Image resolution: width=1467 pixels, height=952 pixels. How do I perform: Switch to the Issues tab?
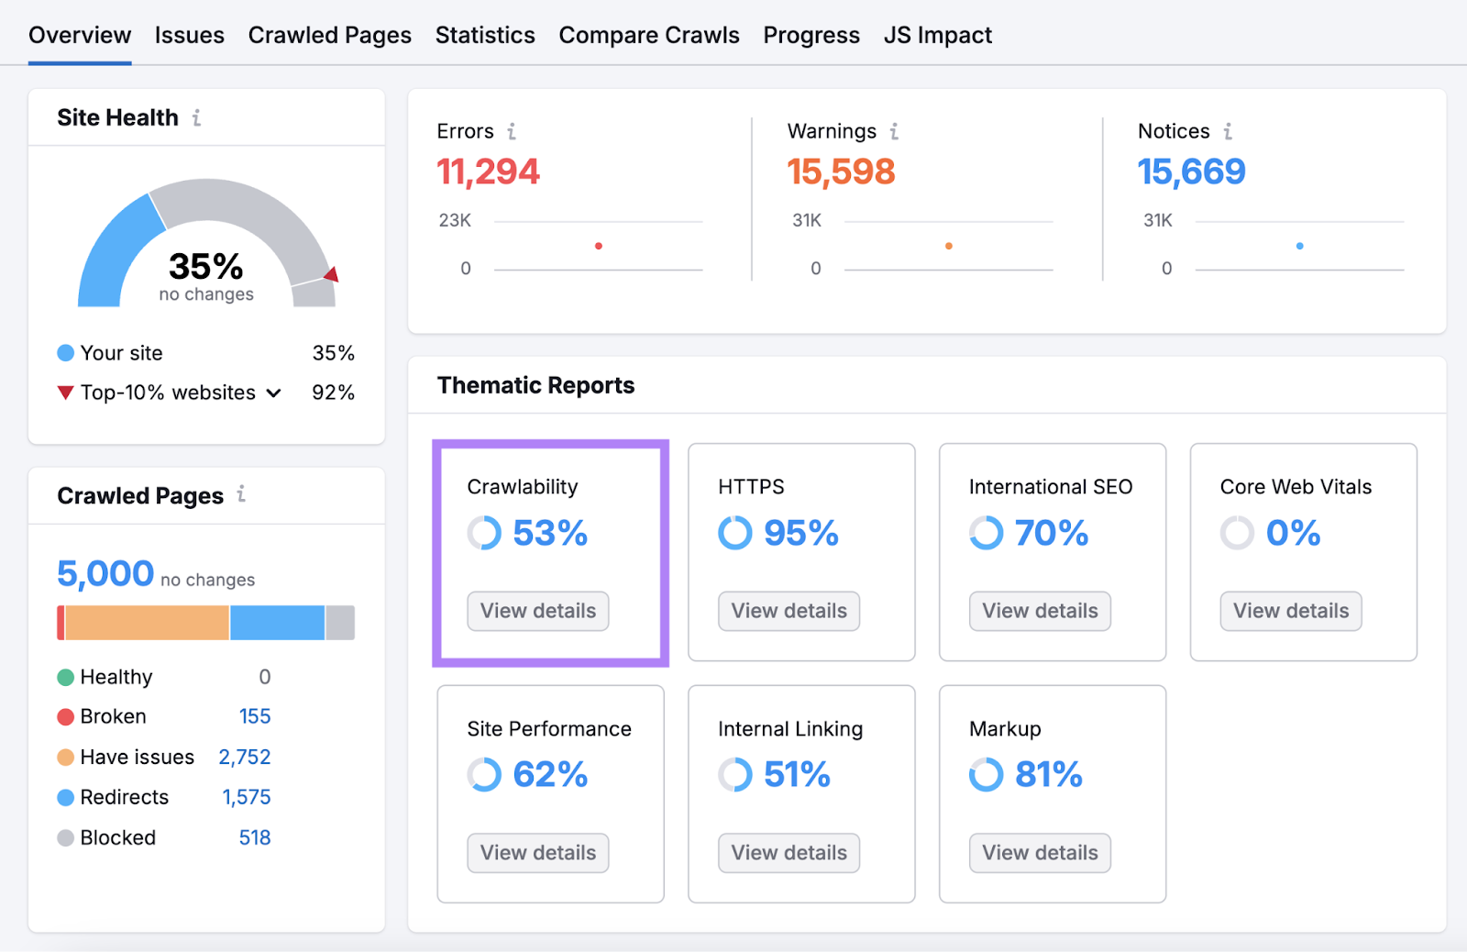[x=189, y=35]
